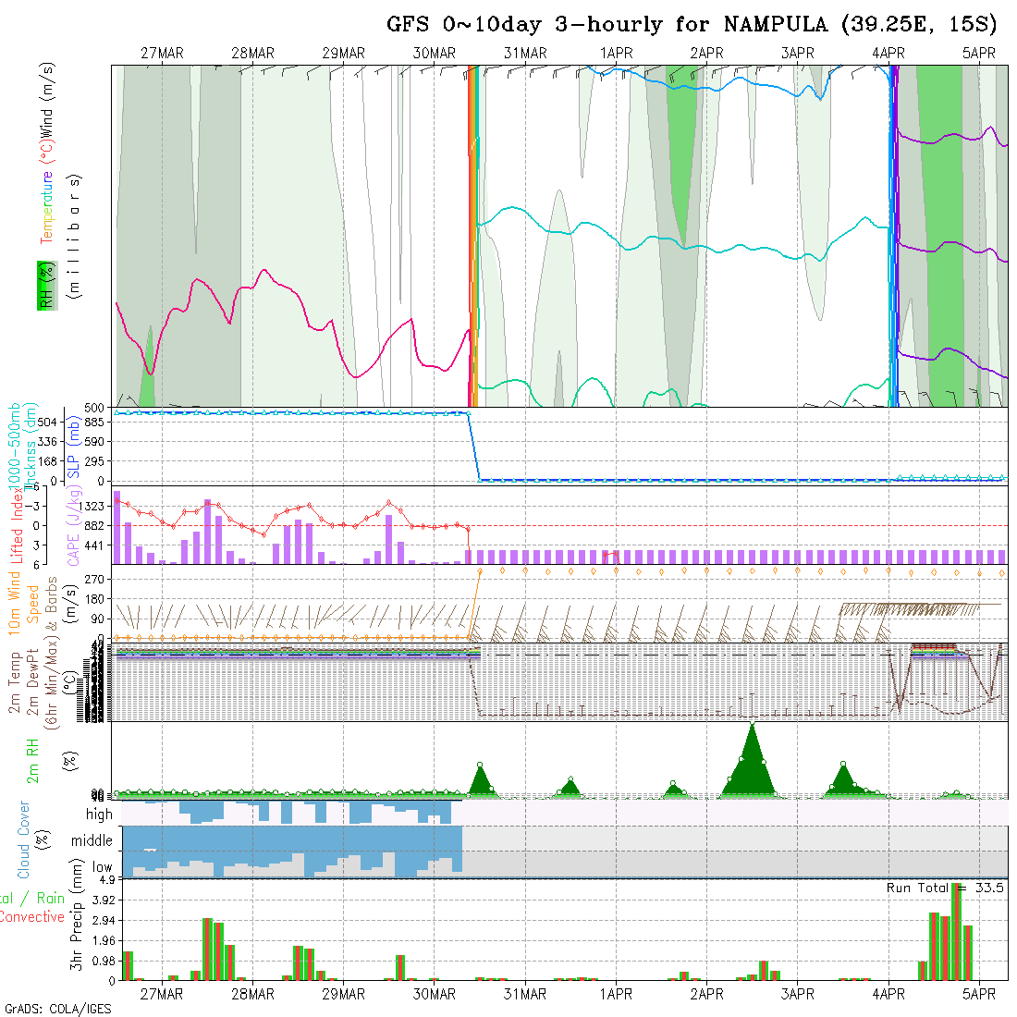
Task: Select the 27MAR label on the top axis
Action: pyautogui.click(x=162, y=54)
